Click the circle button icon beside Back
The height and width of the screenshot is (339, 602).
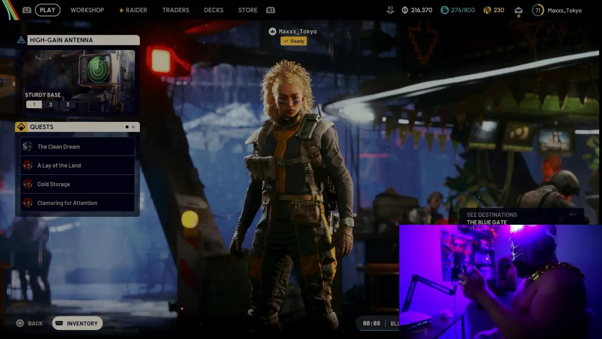pyautogui.click(x=20, y=323)
